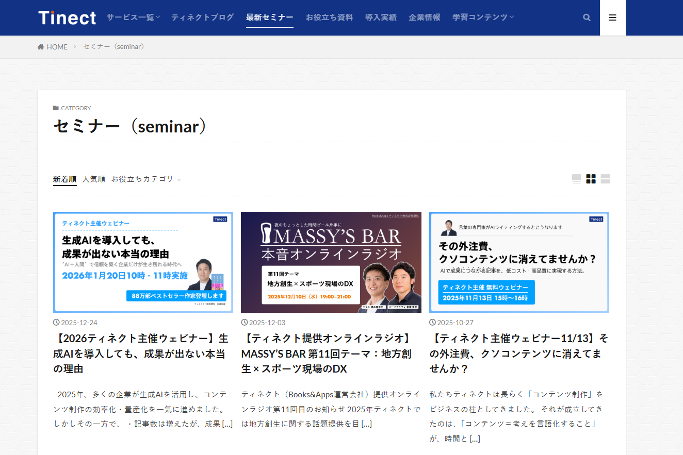Expand the 学習コンテンツ dropdown
Screen dimensions: 683x455
click(482, 16)
